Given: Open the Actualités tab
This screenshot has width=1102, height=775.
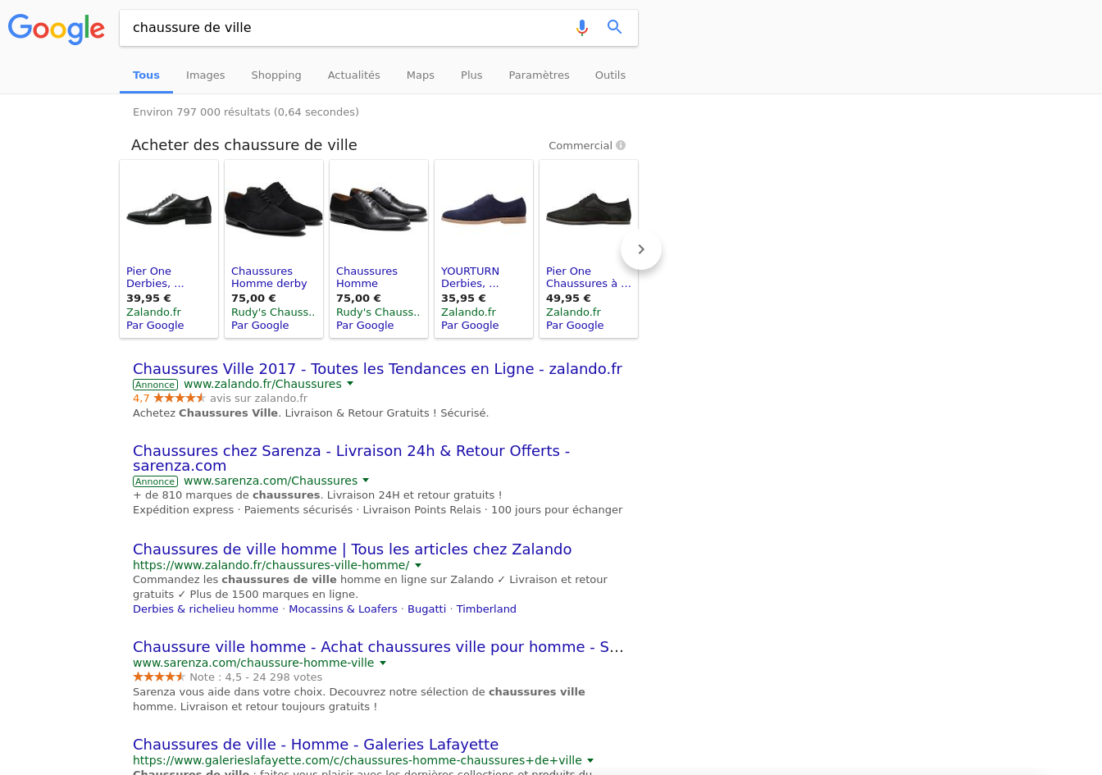Looking at the screenshot, I should tap(354, 75).
